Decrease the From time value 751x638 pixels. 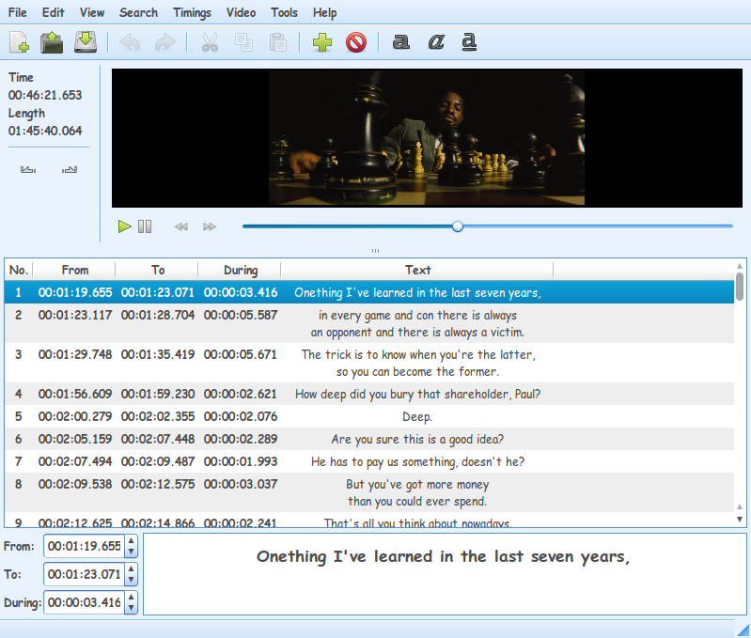(131, 552)
